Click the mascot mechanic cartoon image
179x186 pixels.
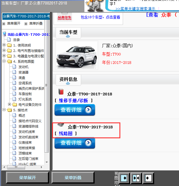point(95,5)
